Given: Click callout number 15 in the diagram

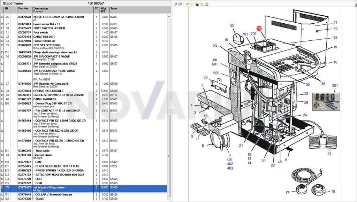Looking at the screenshot, I should [x=226, y=40].
